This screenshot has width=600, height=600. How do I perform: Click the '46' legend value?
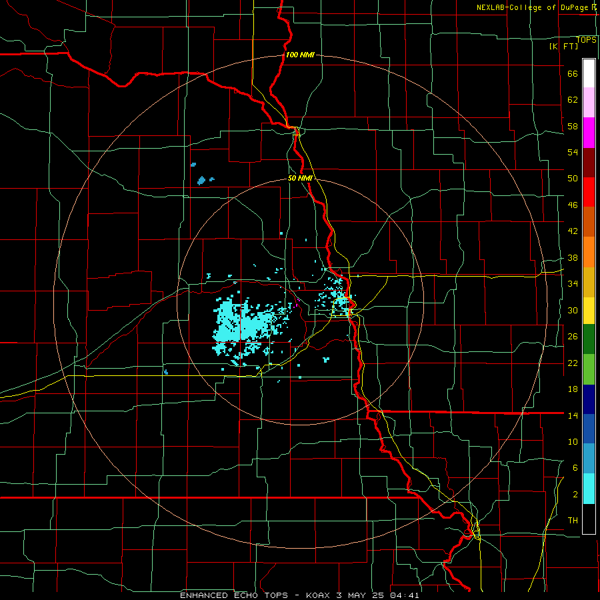point(573,205)
